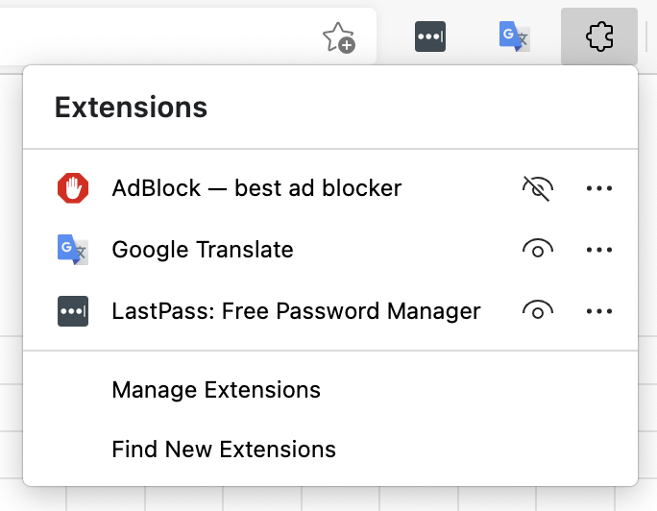Viewport: 657px width, 511px height.
Task: Click the Extensions panel heading
Action: [x=131, y=107]
